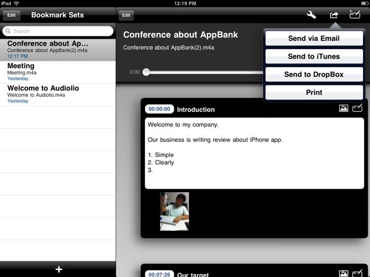Tap Edit button in detail pane toolbar
The width and height of the screenshot is (370, 277).
click(x=126, y=16)
